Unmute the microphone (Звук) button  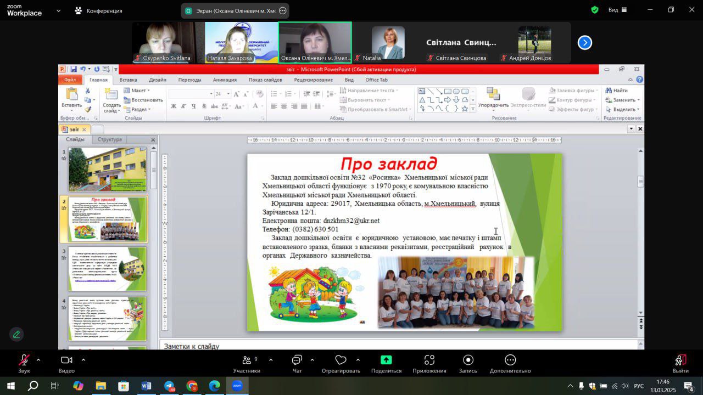pos(24,360)
